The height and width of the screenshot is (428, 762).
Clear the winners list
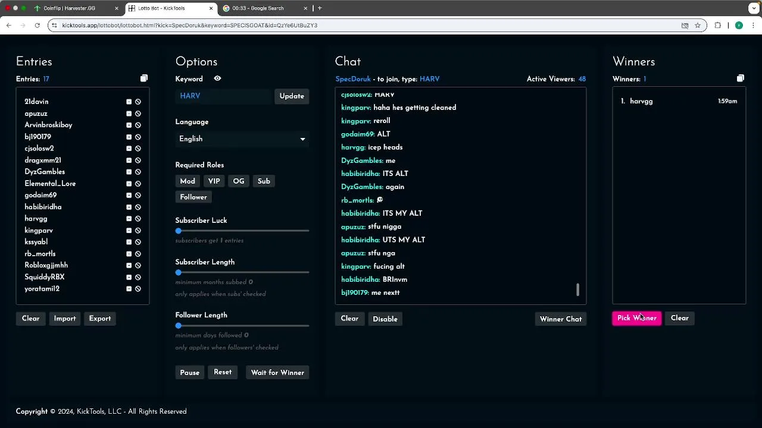(680, 318)
